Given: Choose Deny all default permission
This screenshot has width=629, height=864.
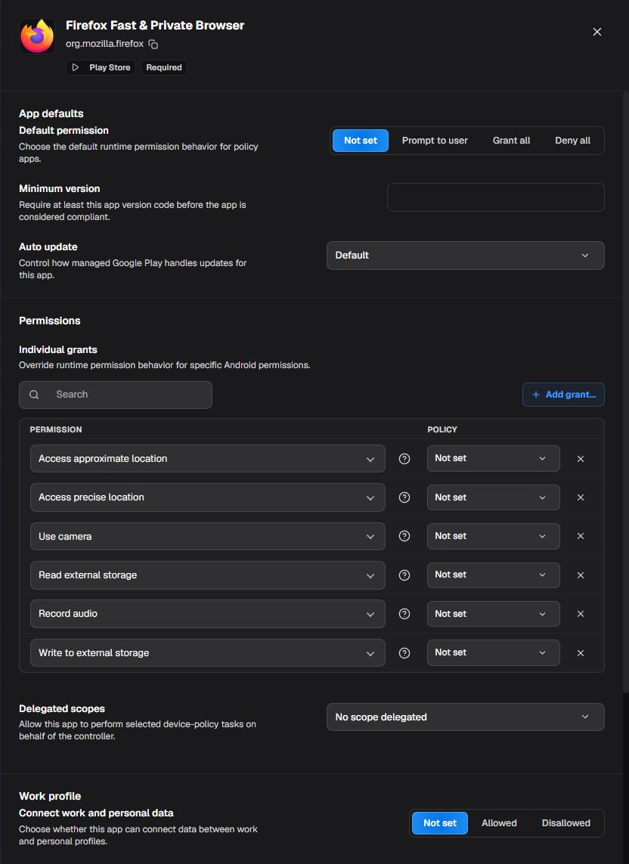Looking at the screenshot, I should (x=572, y=141).
